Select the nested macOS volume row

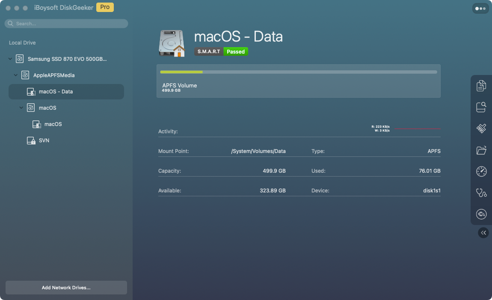(66, 124)
